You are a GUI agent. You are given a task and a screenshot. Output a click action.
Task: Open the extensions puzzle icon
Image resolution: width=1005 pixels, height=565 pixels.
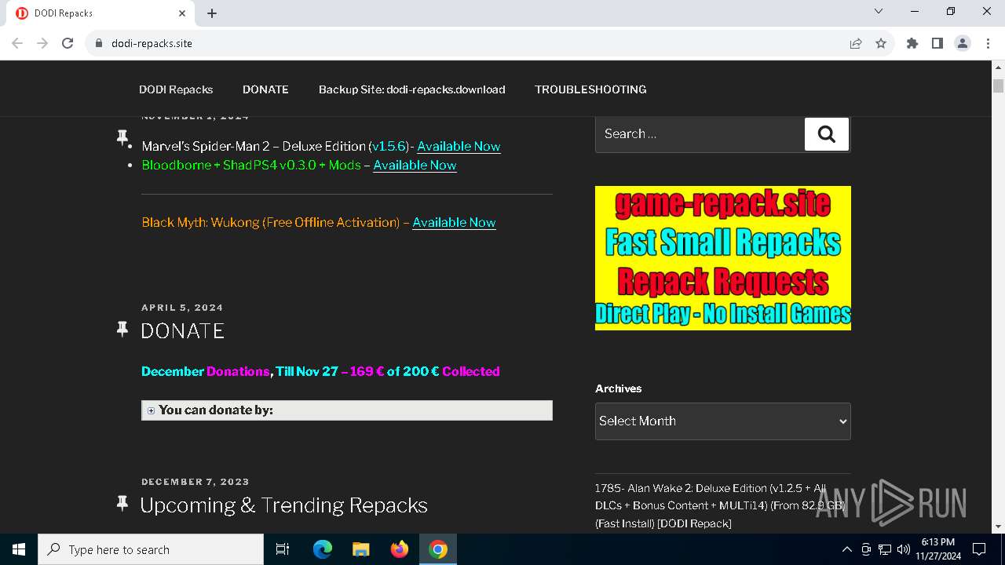(x=912, y=43)
